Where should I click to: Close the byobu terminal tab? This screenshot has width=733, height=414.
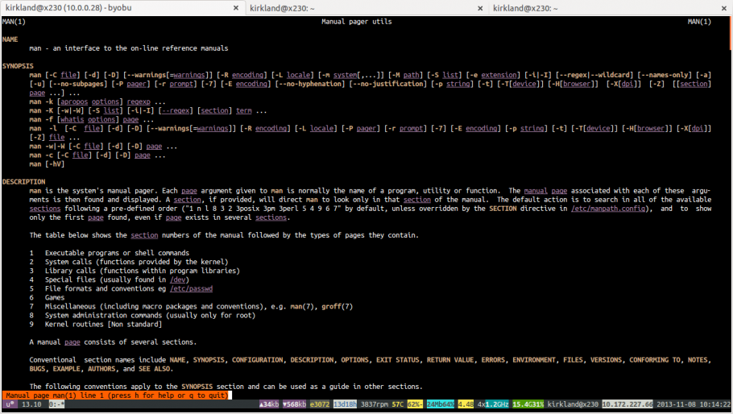click(x=236, y=8)
